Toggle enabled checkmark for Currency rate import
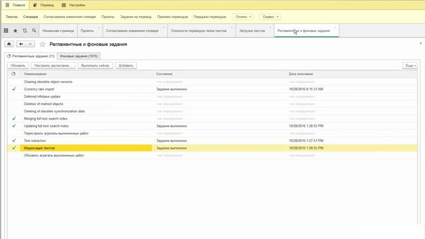This screenshot has height=239, width=425. tap(14, 89)
